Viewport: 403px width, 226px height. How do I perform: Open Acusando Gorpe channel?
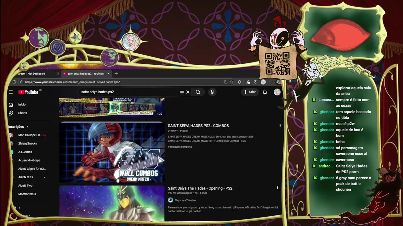[x=29, y=160]
